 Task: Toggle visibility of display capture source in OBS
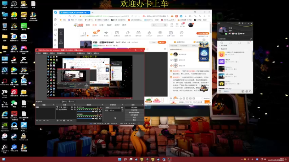click(72, 109)
